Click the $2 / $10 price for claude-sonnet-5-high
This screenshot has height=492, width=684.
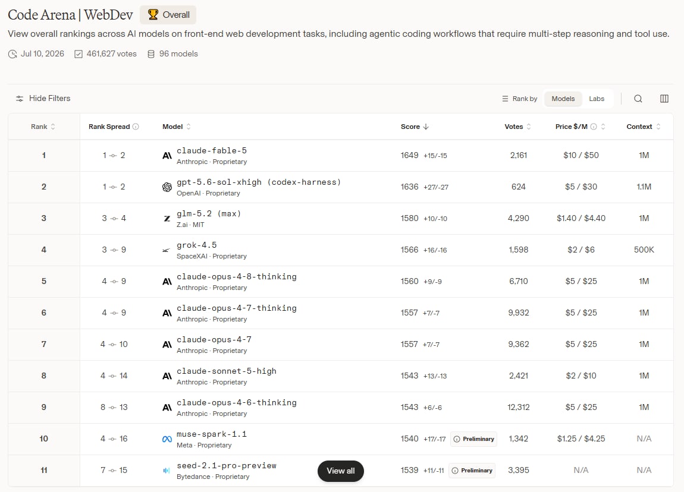pos(581,376)
